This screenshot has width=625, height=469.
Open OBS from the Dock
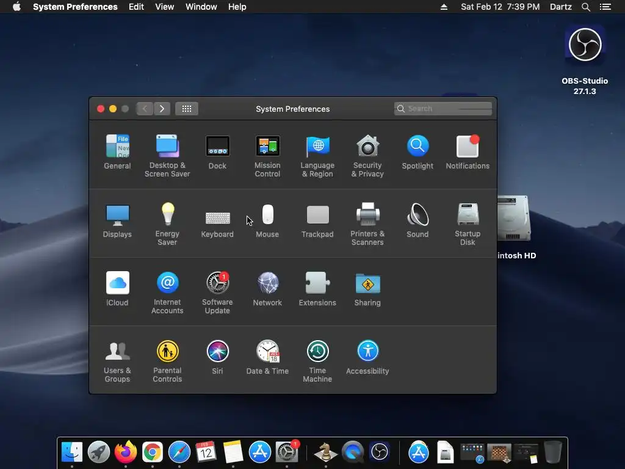(380, 453)
